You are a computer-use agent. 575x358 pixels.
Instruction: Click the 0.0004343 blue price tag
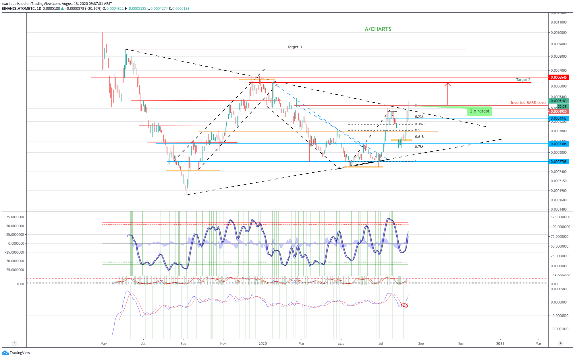coord(559,118)
